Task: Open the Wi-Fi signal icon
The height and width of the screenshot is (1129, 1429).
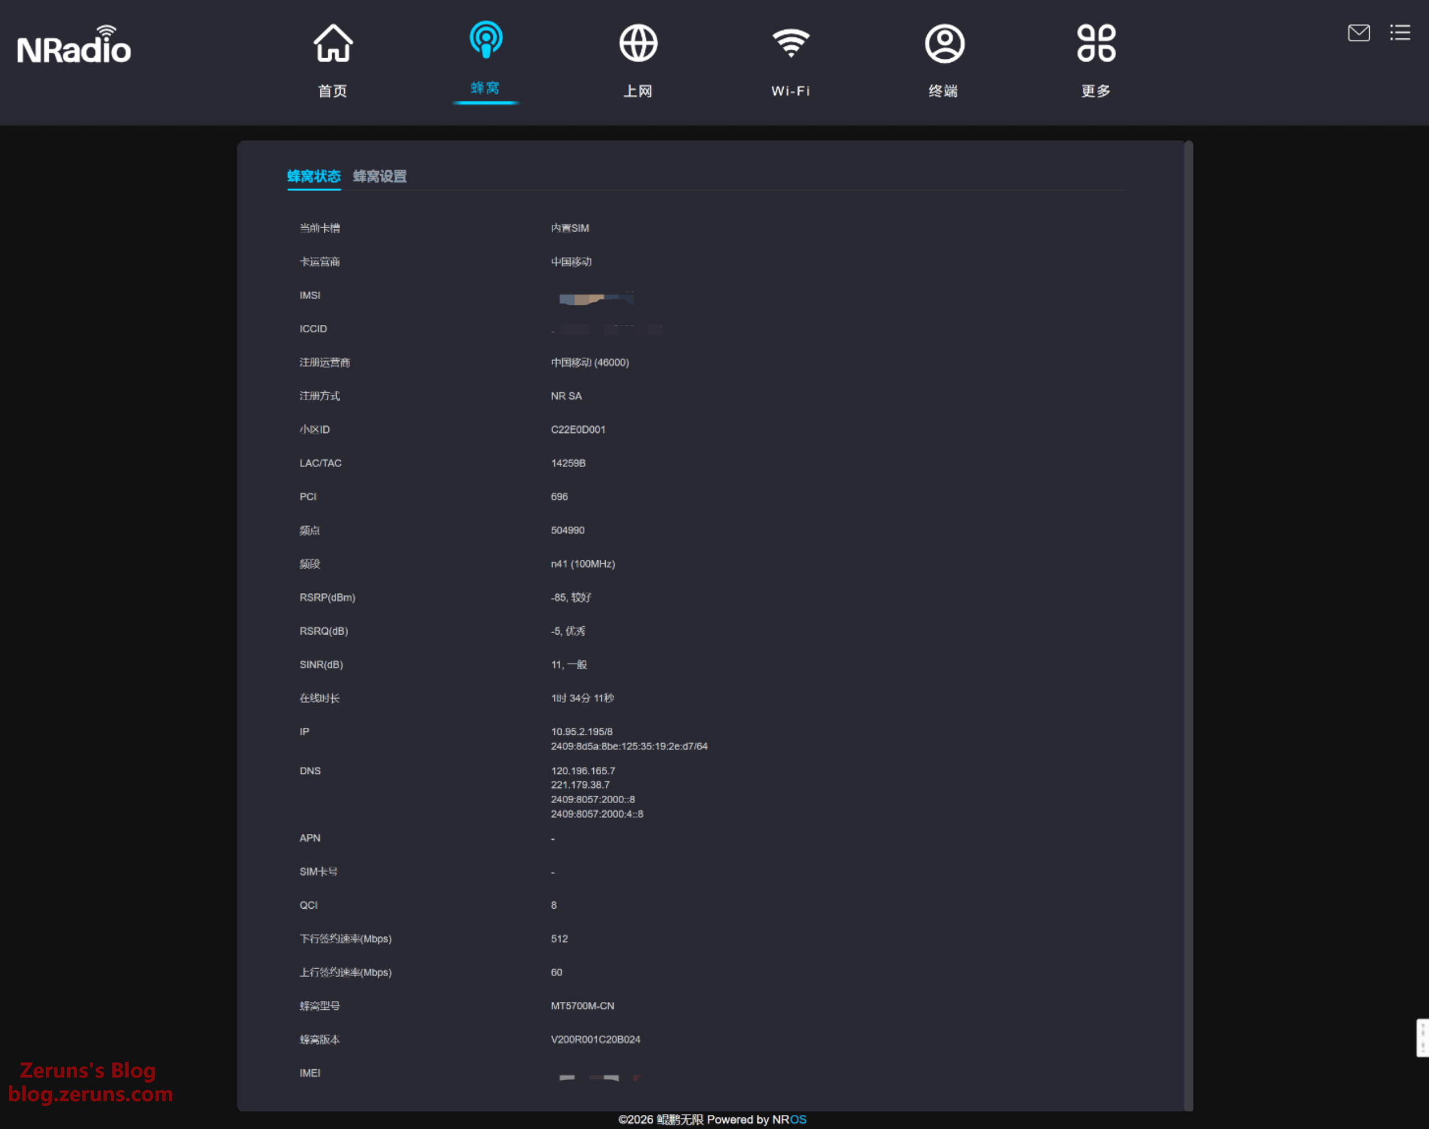Action: pos(790,44)
